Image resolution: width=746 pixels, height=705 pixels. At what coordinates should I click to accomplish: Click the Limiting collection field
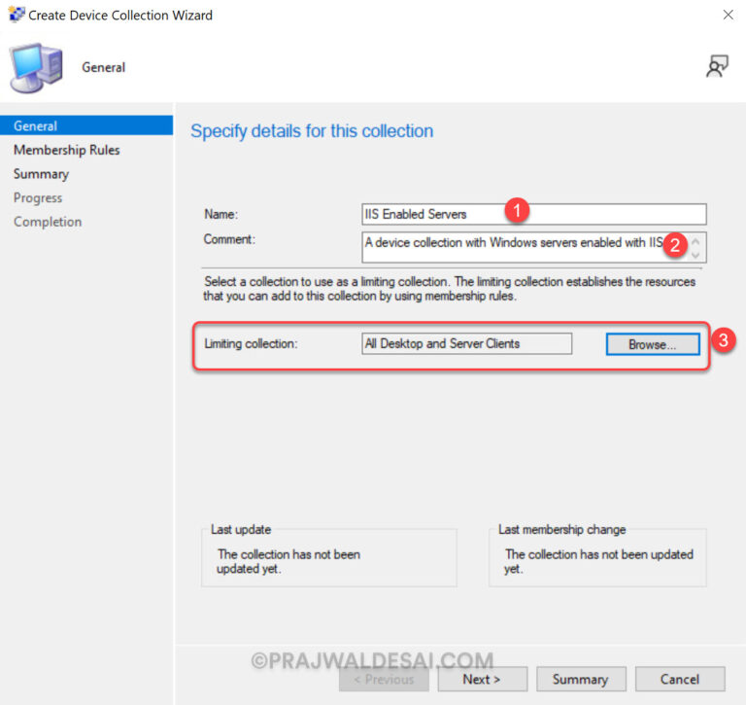coord(466,343)
